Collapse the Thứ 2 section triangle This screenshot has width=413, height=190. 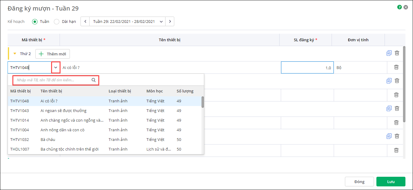point(15,54)
